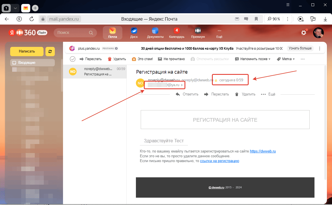Open the Календарь service
The height and width of the screenshot is (205, 332).
coord(177,33)
